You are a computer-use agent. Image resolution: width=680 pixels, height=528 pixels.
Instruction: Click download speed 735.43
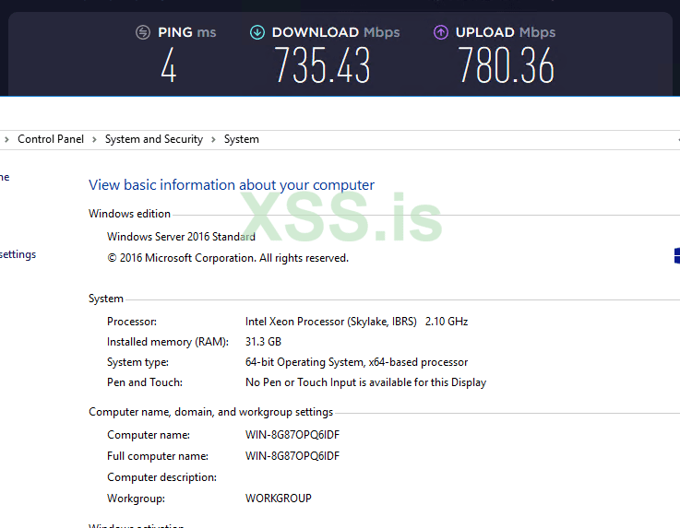click(x=322, y=65)
